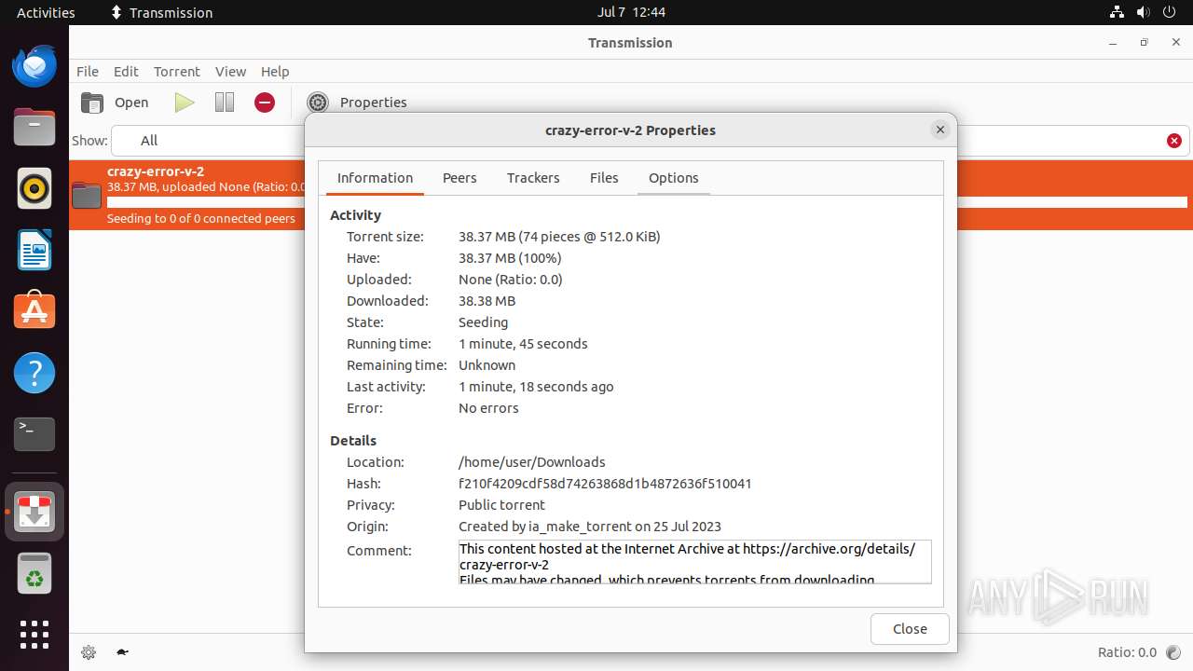This screenshot has width=1193, height=671.
Task: Switch to the Information tab
Action: point(375,178)
